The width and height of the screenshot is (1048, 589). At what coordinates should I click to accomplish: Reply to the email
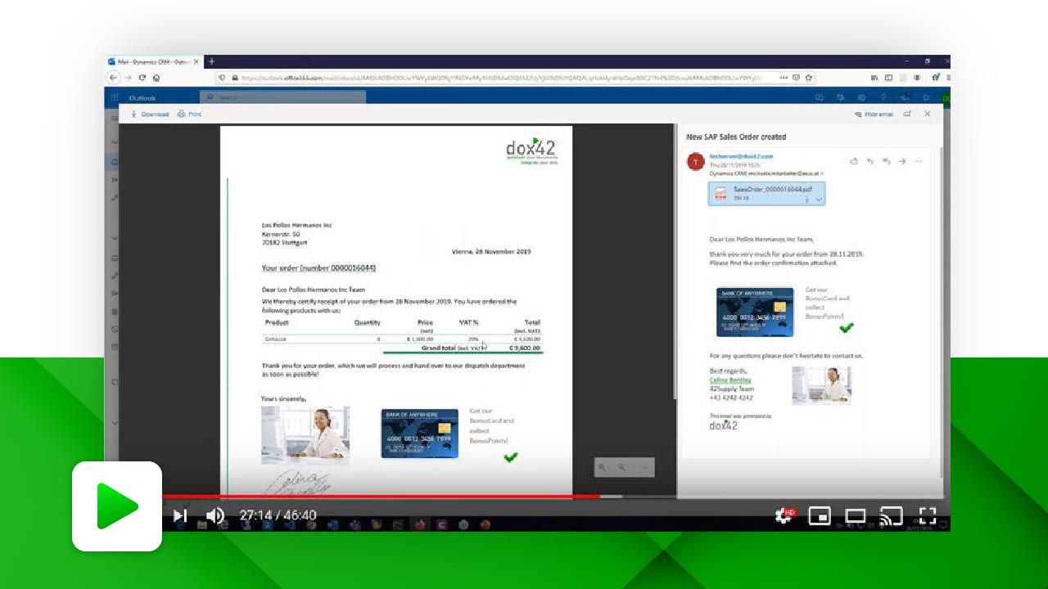(870, 161)
